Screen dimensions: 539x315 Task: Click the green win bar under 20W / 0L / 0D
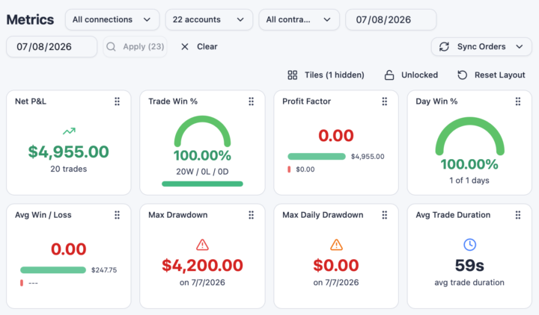tap(202, 184)
